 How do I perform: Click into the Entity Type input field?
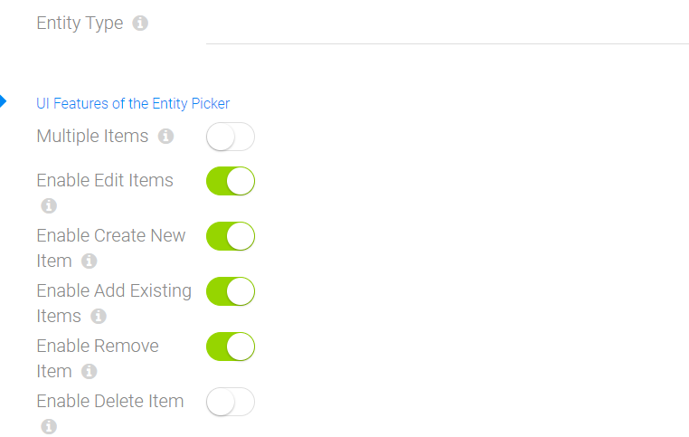[448, 26]
